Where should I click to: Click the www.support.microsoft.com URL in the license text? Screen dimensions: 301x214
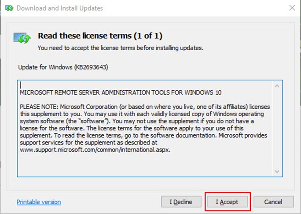(95, 150)
